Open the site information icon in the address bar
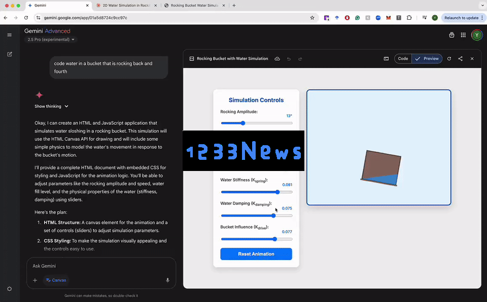The image size is (487, 302). point(38,18)
